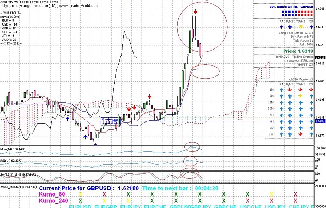This screenshot has width=326, height=208.
Task: Click the 'Pips Earned: 33' line
Action: 302,37
